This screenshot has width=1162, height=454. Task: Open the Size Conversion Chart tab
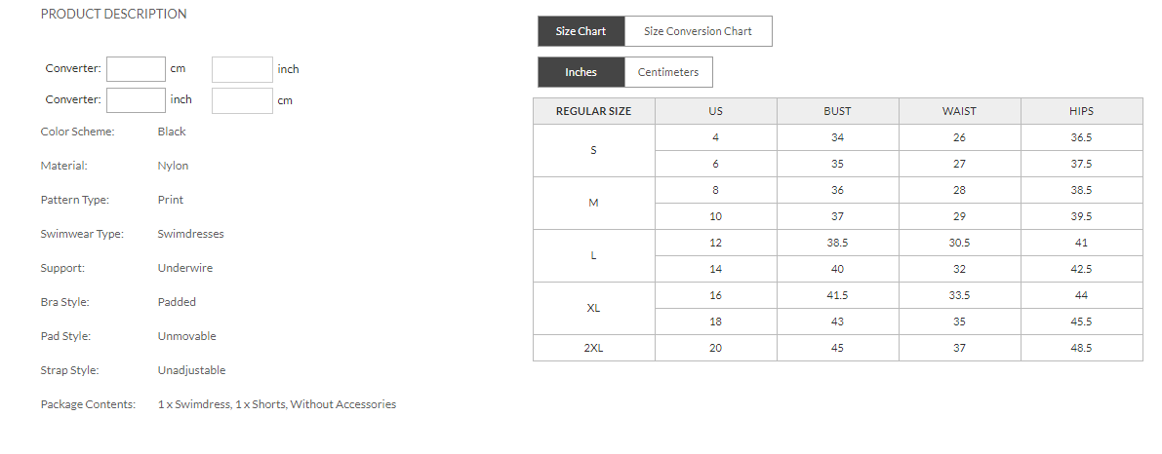coord(699,31)
